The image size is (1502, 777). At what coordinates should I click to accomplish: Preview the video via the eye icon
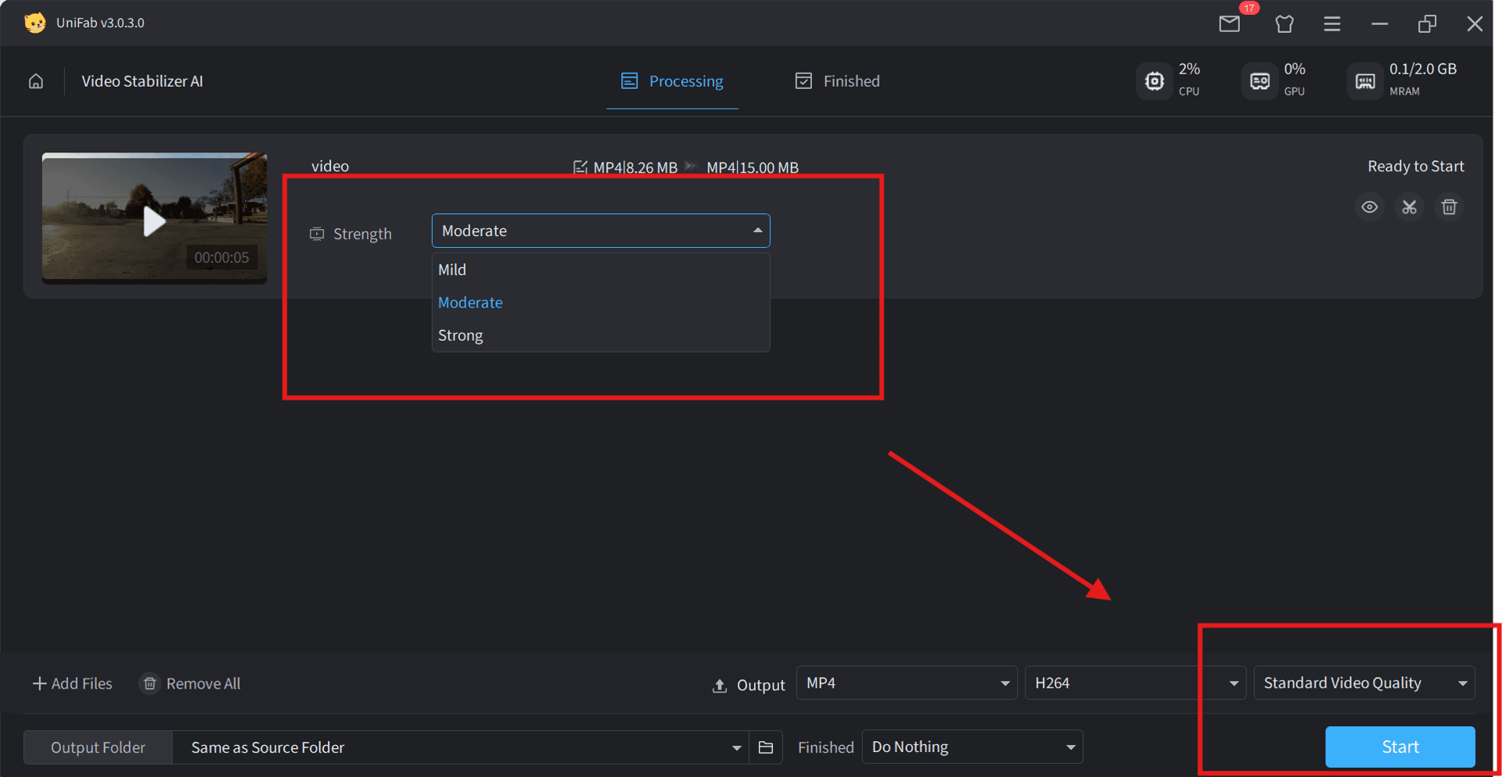pyautogui.click(x=1369, y=207)
